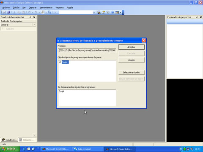The width and height of the screenshot is (203, 152).
Task: Open the Ayuda menu in menu bar
Action: point(70,8)
